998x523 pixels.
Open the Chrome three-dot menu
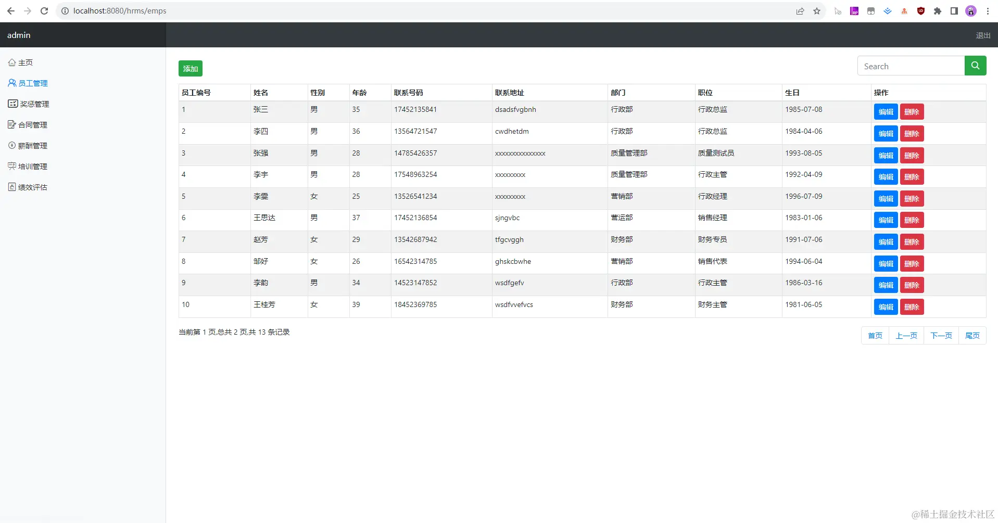tap(988, 11)
